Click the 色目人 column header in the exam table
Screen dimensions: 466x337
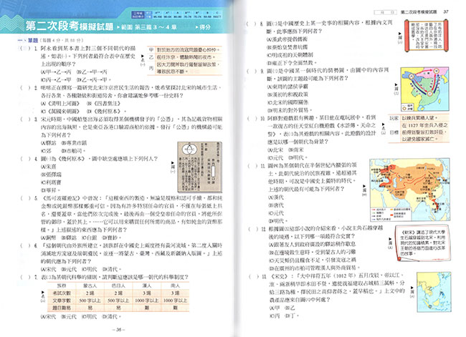(x=118, y=285)
